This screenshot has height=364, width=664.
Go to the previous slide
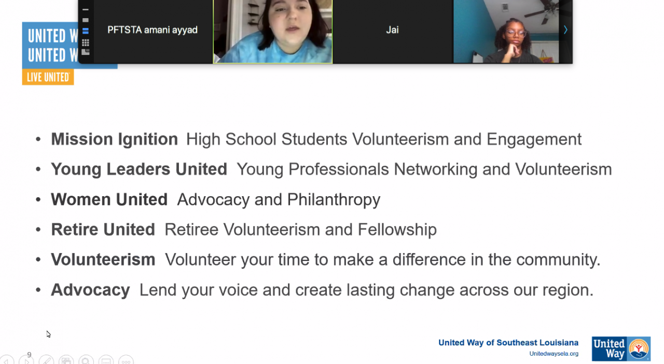7,361
